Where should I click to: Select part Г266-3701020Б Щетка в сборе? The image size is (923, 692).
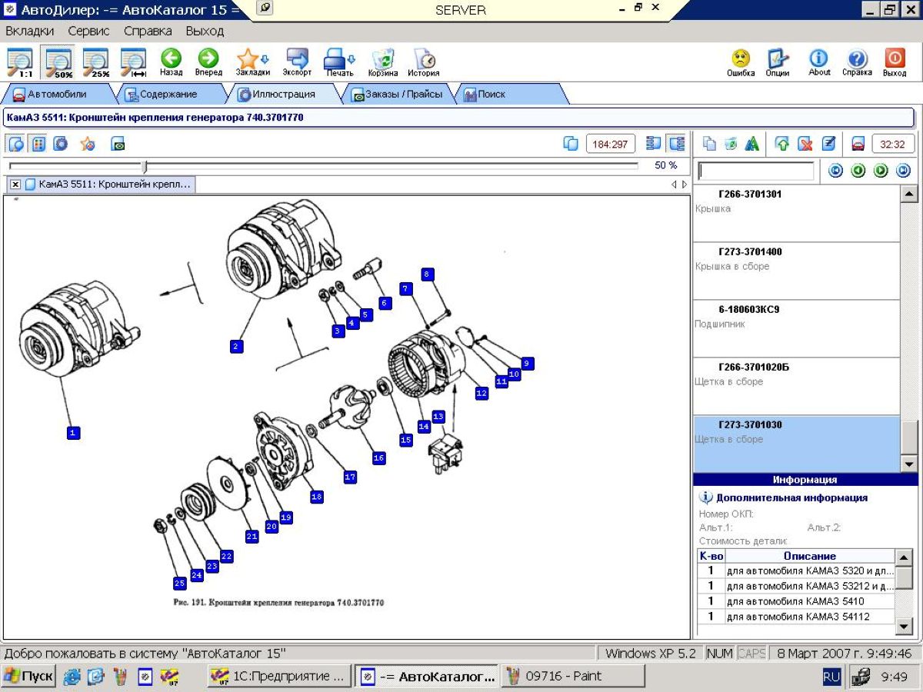(796, 387)
